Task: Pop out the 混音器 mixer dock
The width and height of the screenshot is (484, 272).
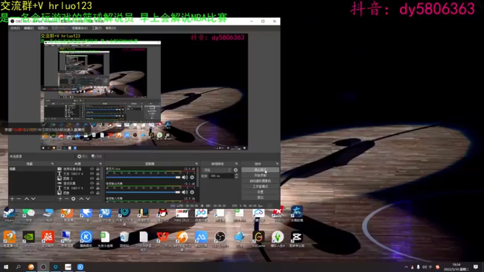Action: tap(197, 164)
